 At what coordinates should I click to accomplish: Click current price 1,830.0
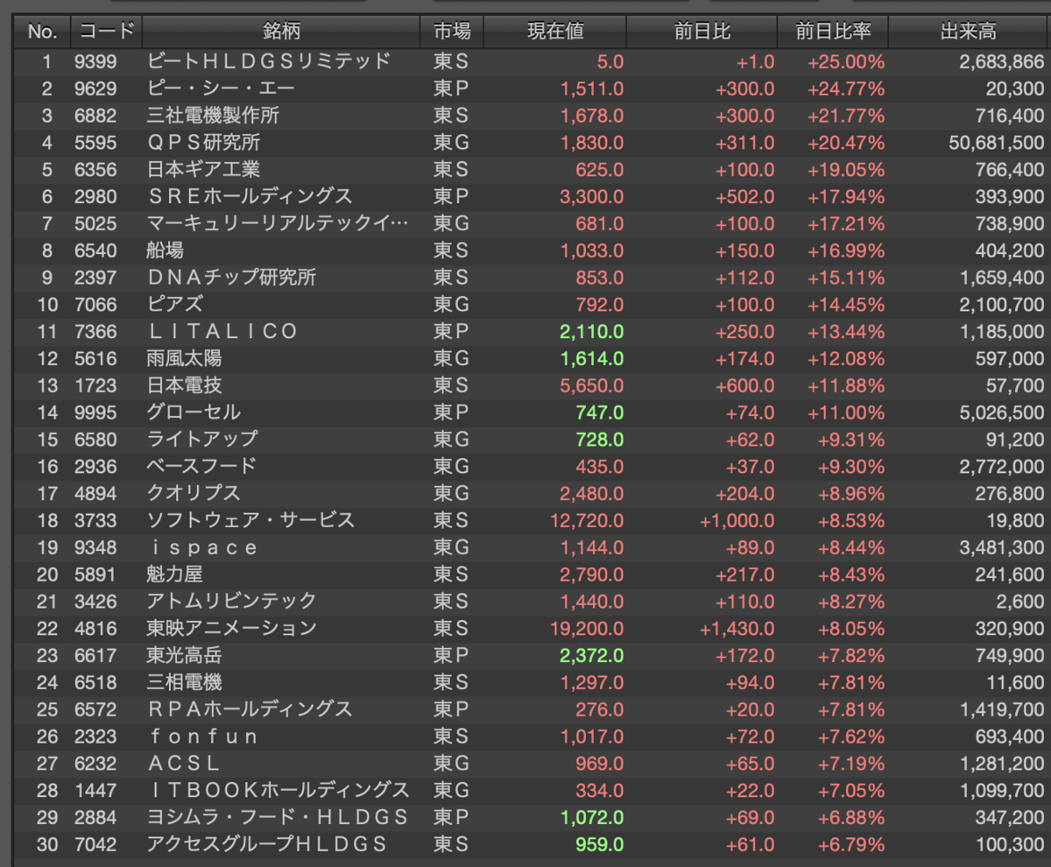[592, 143]
